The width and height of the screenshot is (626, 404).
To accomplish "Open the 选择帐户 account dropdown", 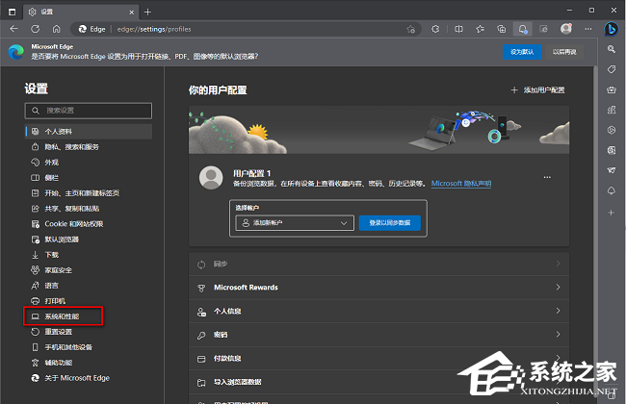I will 293,222.
